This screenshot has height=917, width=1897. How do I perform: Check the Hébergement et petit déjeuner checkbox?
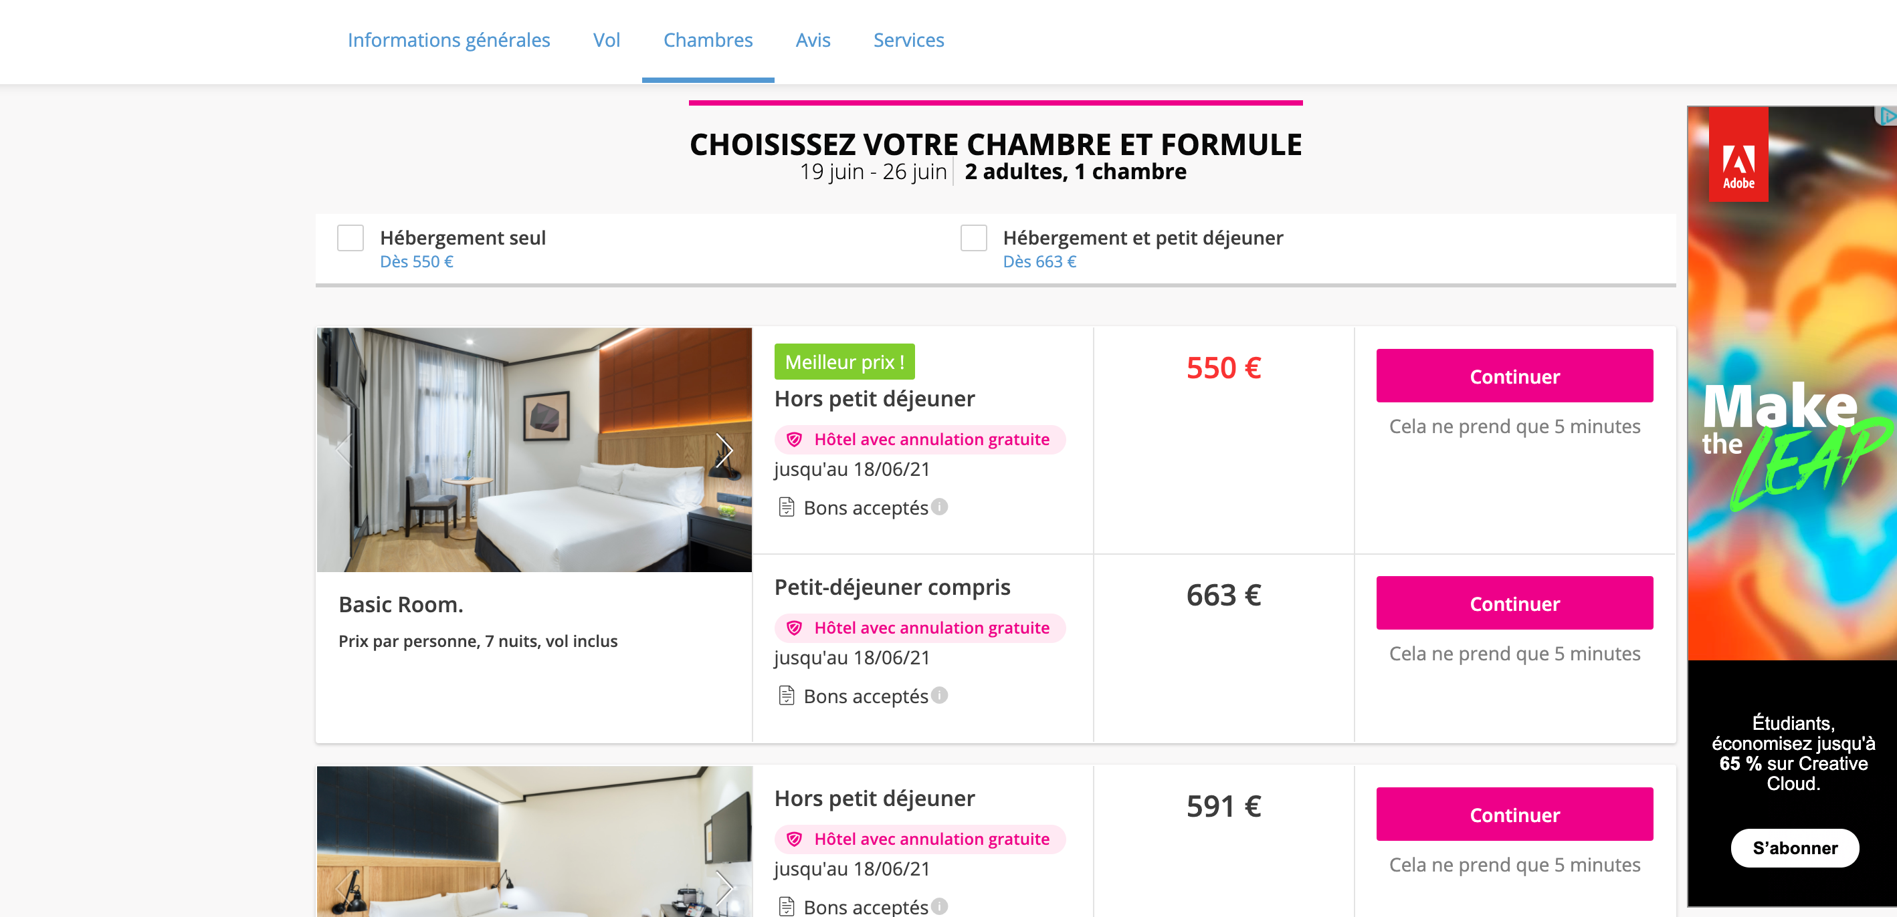click(x=973, y=238)
